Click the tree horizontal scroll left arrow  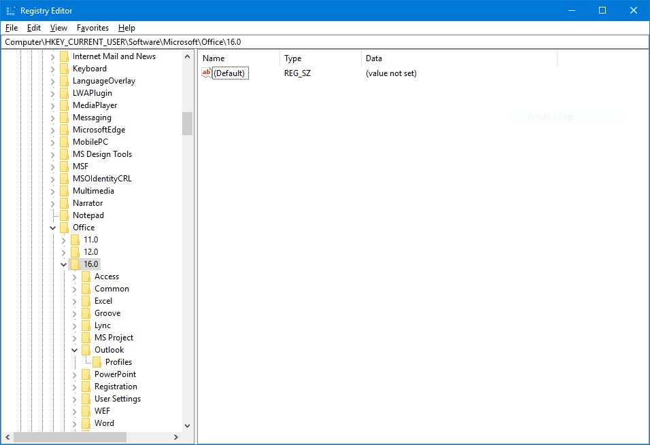[x=7, y=437]
